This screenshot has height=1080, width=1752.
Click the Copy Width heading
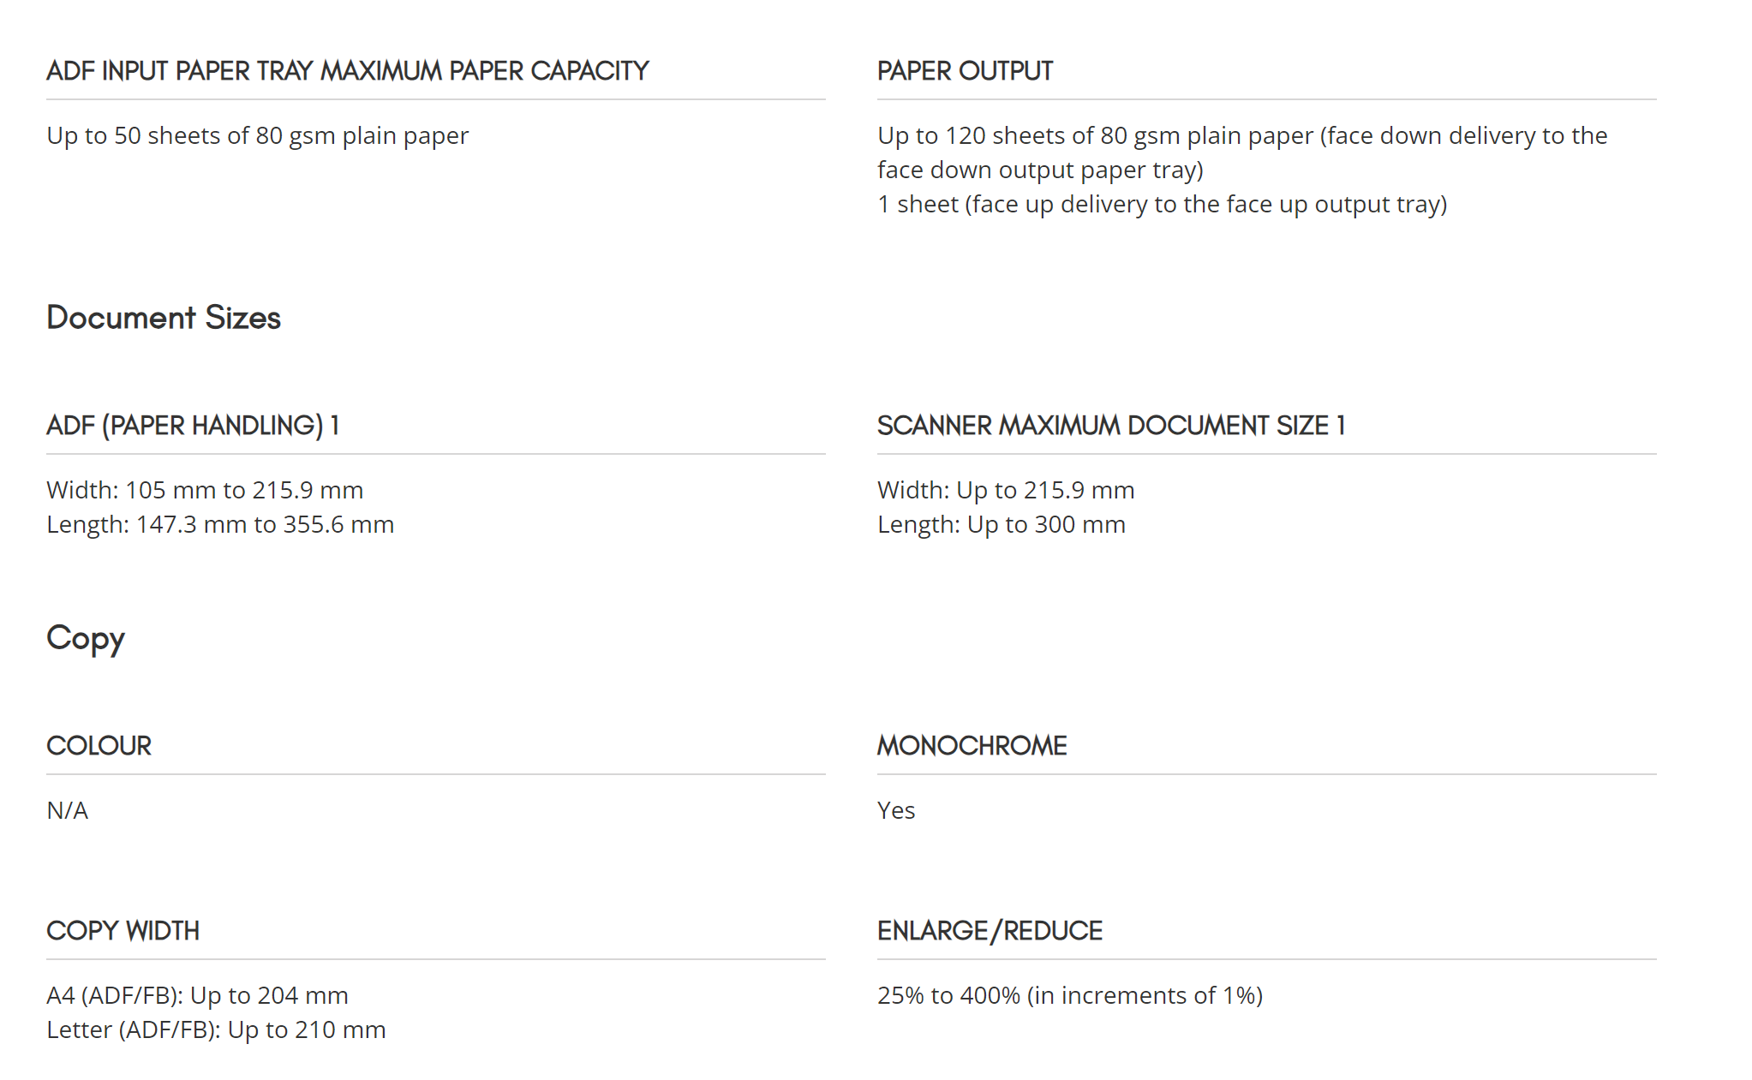(123, 930)
